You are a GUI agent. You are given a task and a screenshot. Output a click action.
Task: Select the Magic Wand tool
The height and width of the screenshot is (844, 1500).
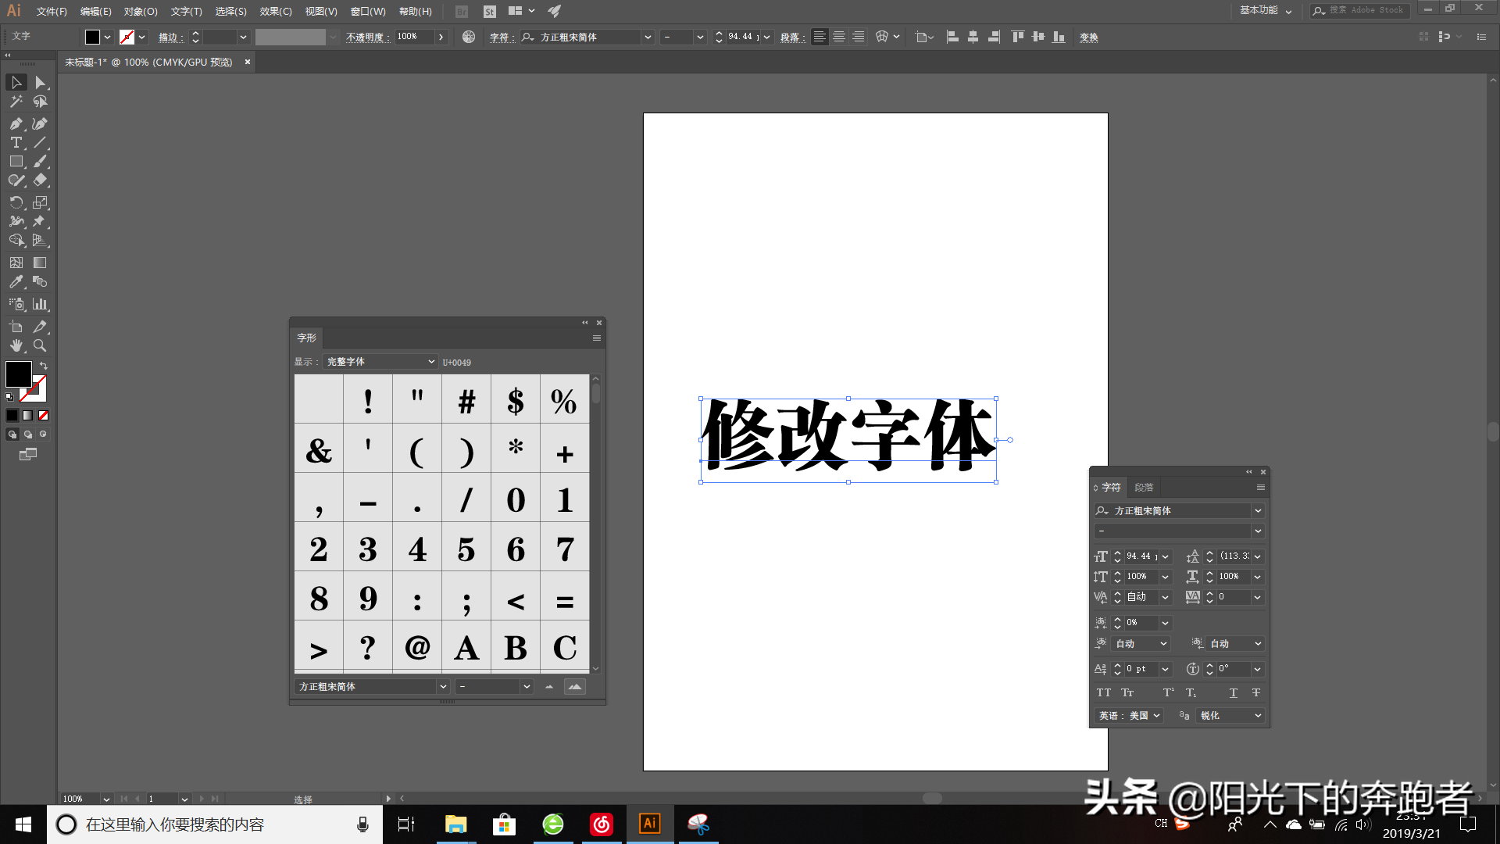[16, 102]
